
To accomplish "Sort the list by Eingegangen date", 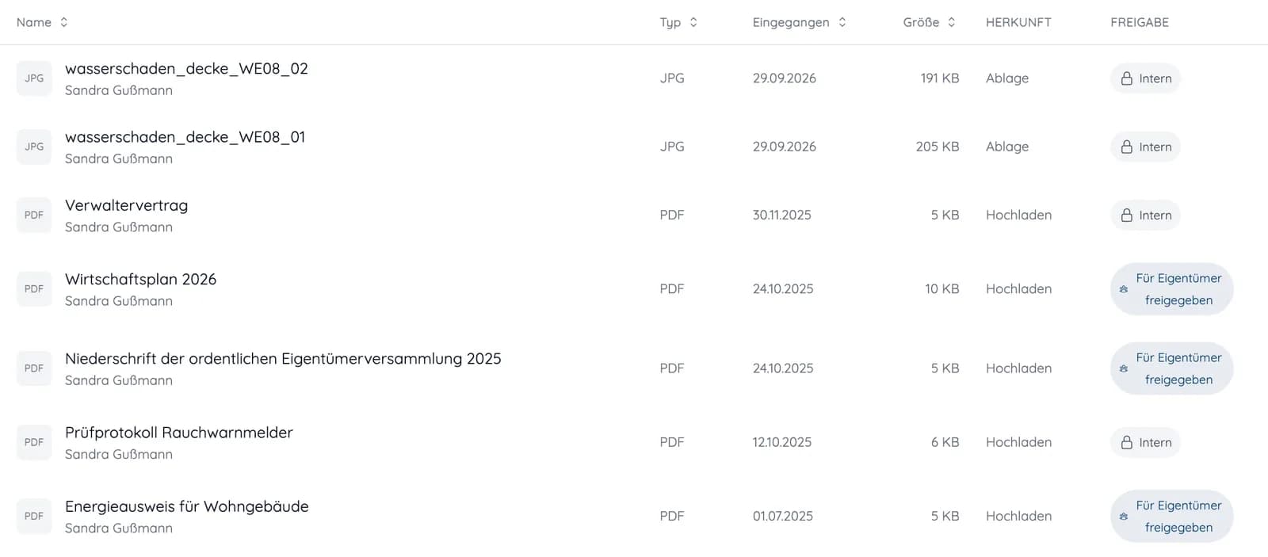I will tap(800, 22).
